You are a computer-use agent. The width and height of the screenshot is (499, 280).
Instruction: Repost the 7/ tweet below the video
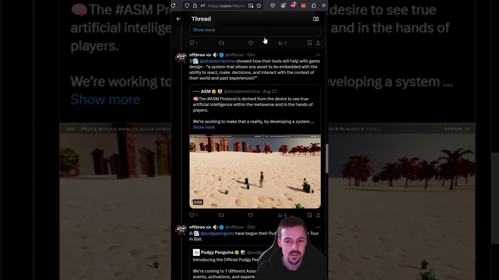click(221, 215)
